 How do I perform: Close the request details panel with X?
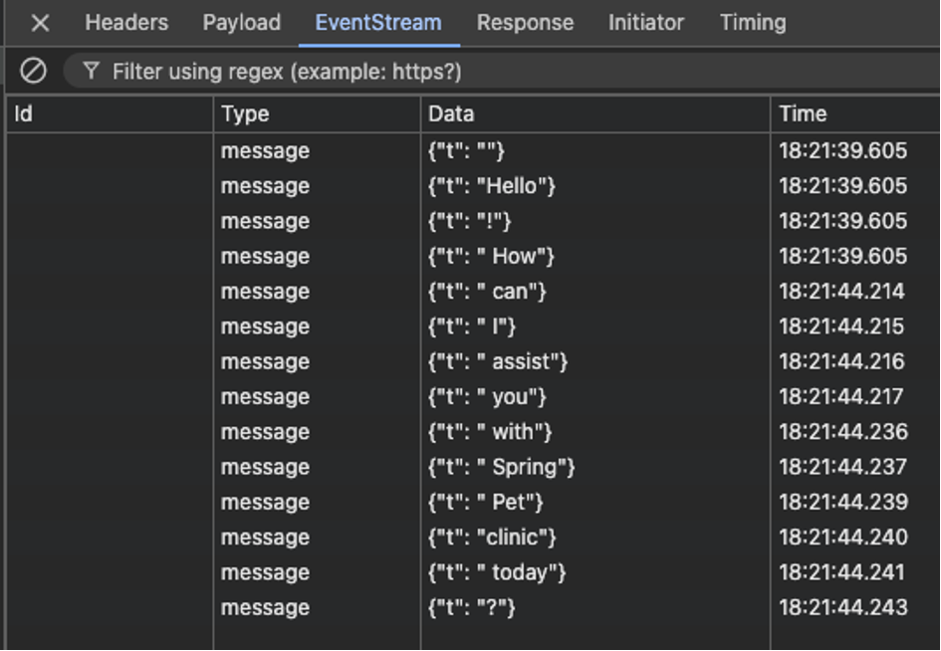tap(40, 24)
